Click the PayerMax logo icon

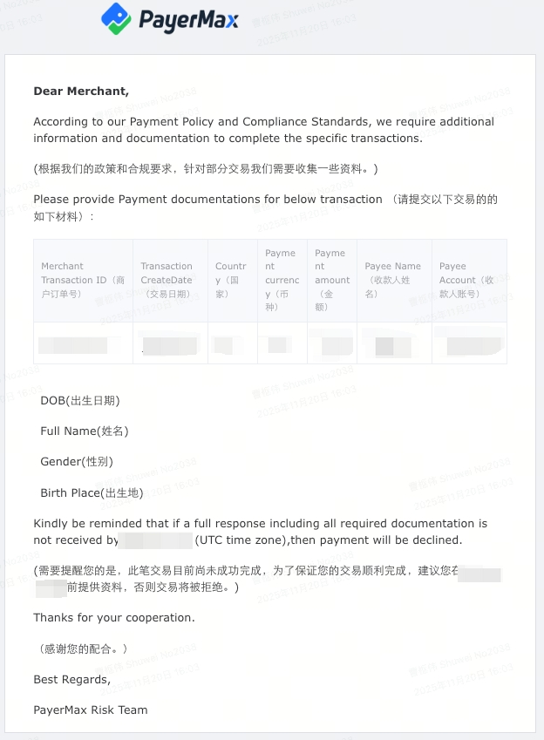116,18
